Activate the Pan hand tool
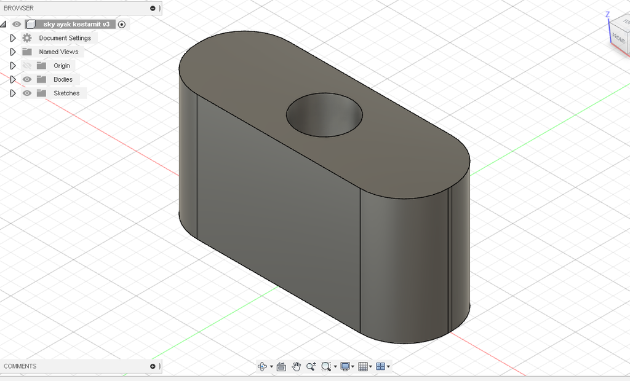Screen dimensions: 630x381 coord(297,366)
